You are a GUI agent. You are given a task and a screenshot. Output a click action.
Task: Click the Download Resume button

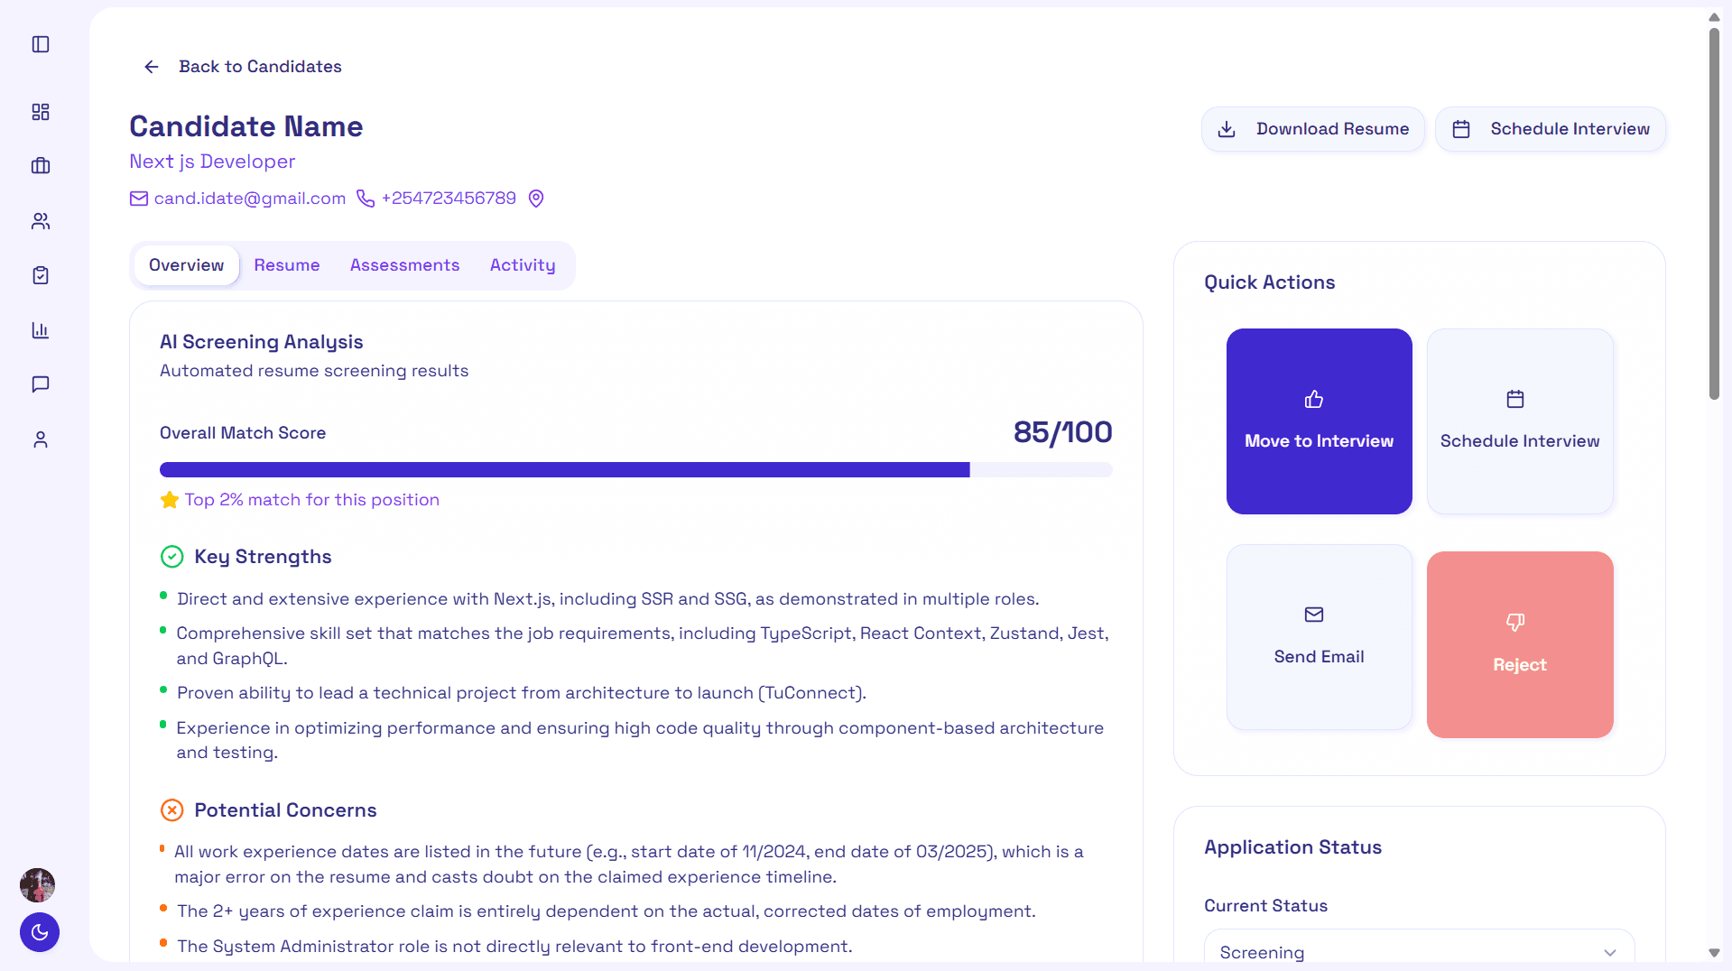click(1313, 128)
